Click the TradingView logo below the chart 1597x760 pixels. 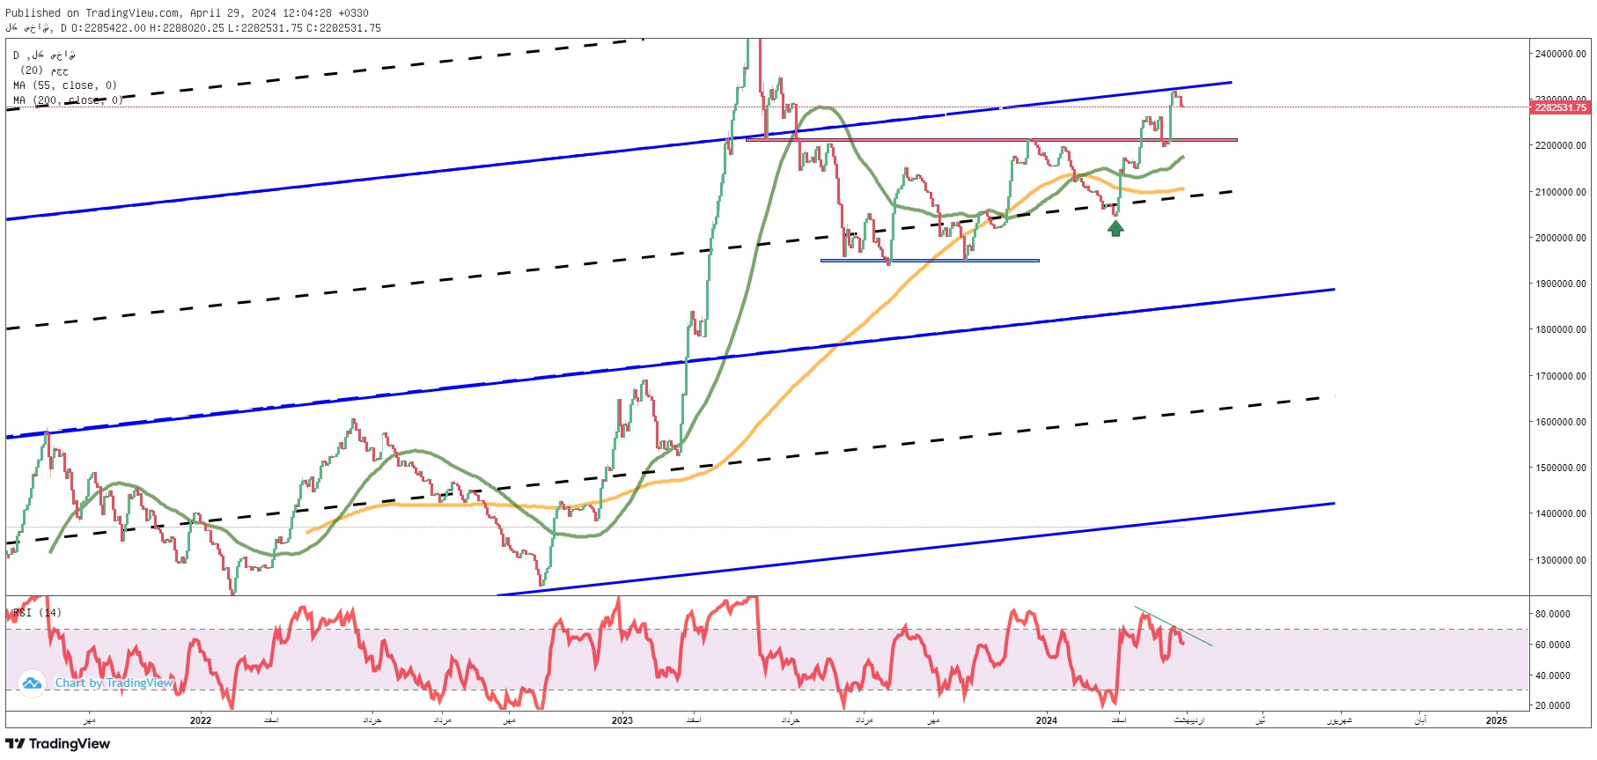point(58,744)
